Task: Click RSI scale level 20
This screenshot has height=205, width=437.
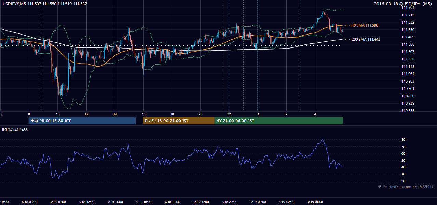Action: coord(403,181)
